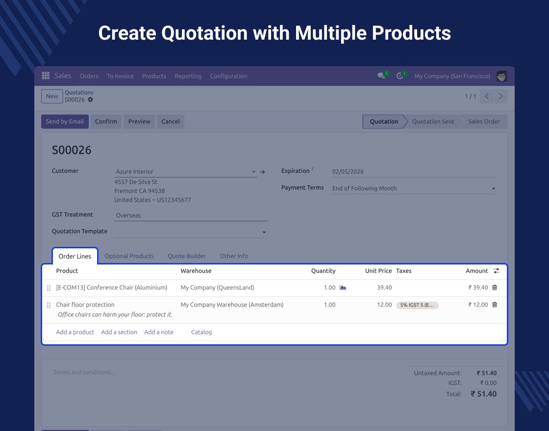The width and height of the screenshot is (549, 431).
Task: Click the Expiration help question mark
Action: (x=312, y=169)
